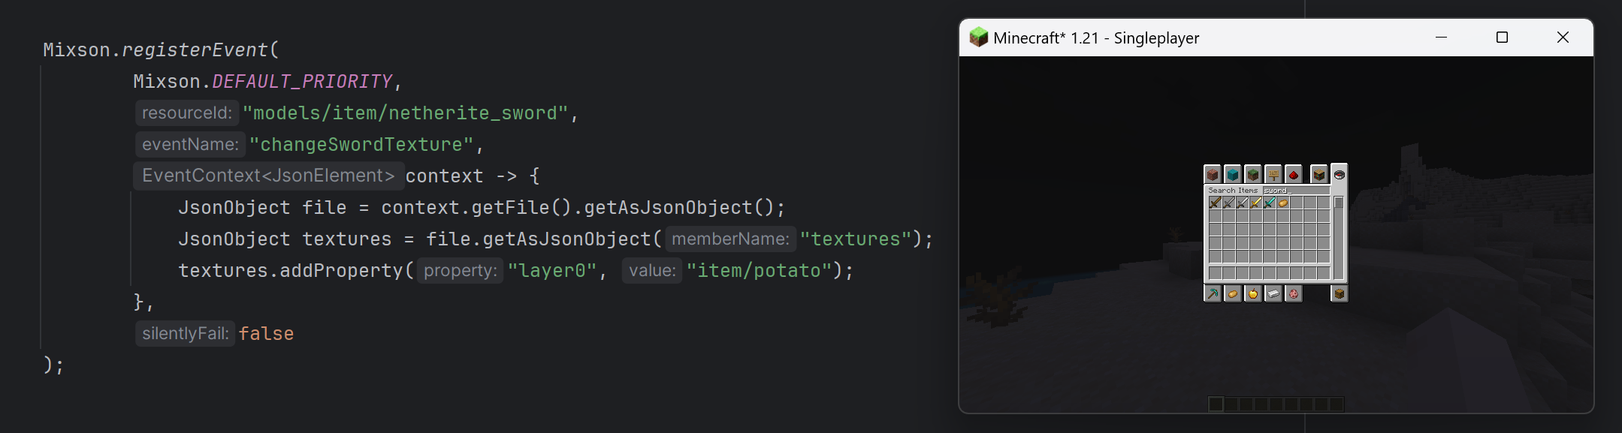Screen dimensions: 1622x433
Task: Select the Search Items compass tab
Action: (1340, 174)
